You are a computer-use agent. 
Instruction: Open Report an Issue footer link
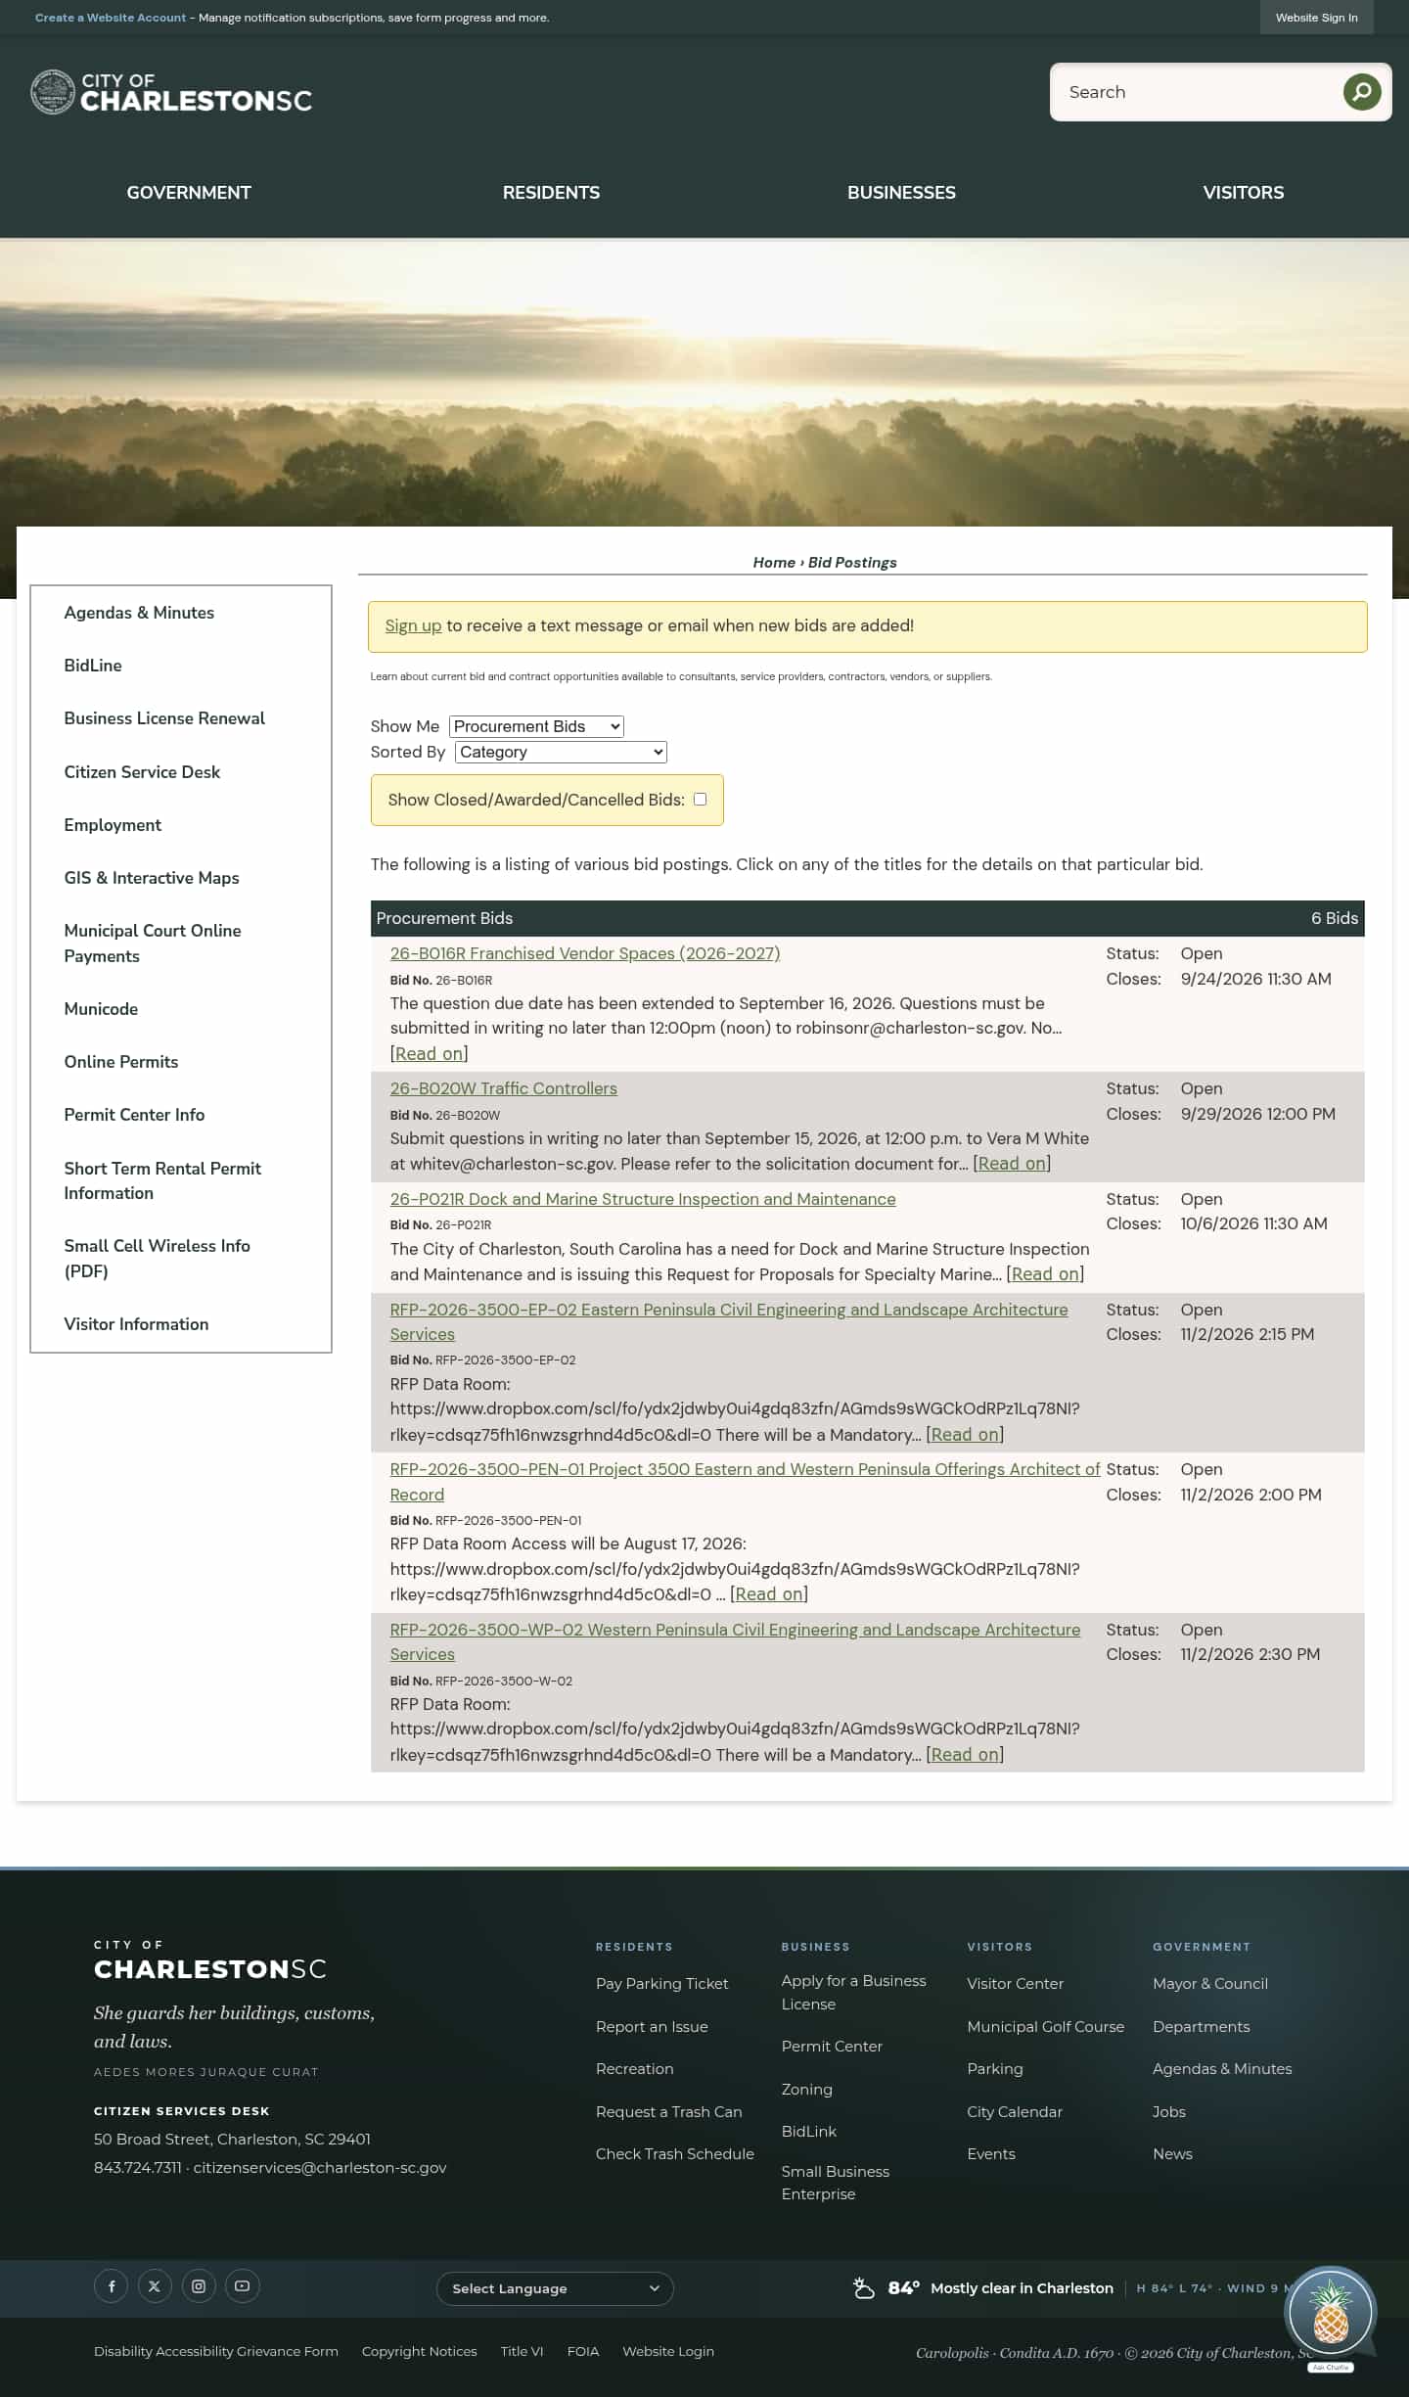(652, 2027)
